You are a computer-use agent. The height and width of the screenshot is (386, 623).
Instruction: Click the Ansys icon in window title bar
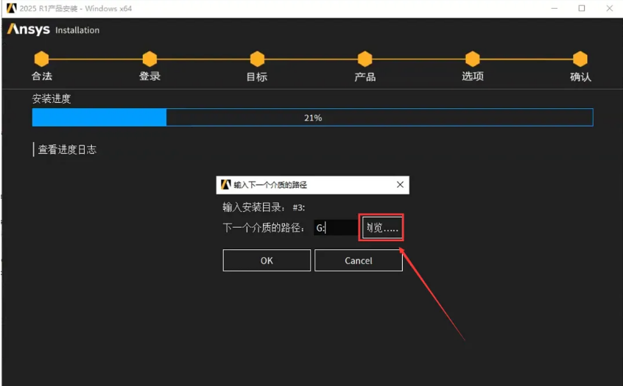12,8
